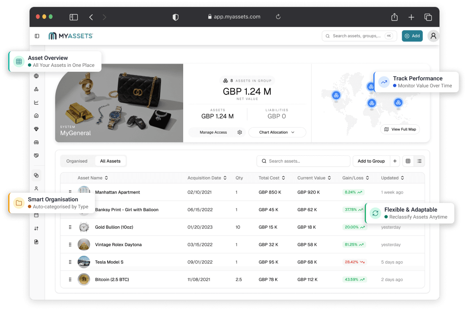467x310 pixels.
Task: Click the drag handle of Tesla Model S
Action: tap(70, 262)
